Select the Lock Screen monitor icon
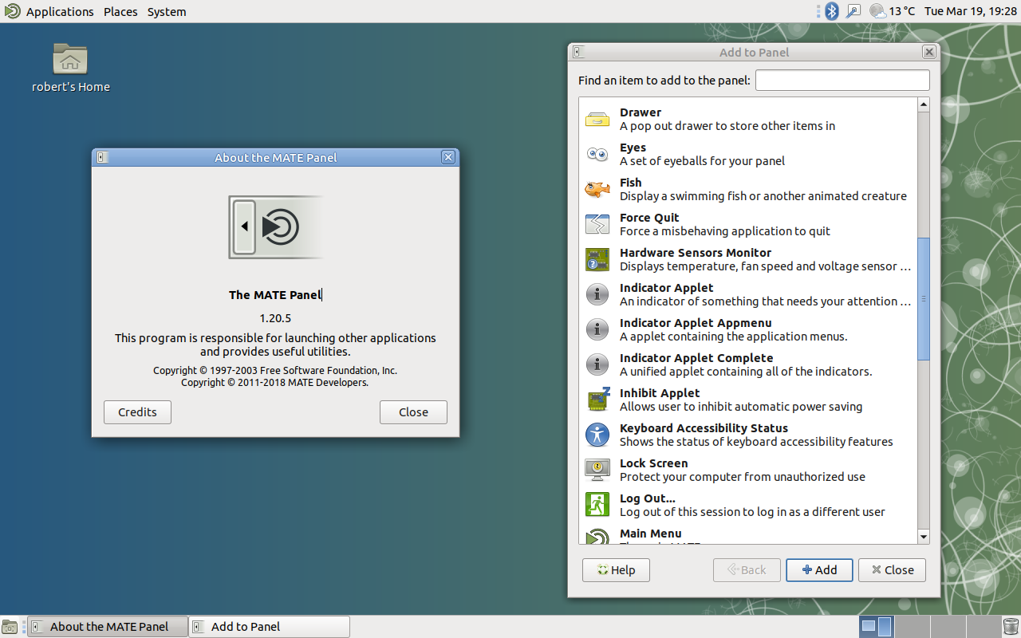This screenshot has width=1021, height=638. 597,470
